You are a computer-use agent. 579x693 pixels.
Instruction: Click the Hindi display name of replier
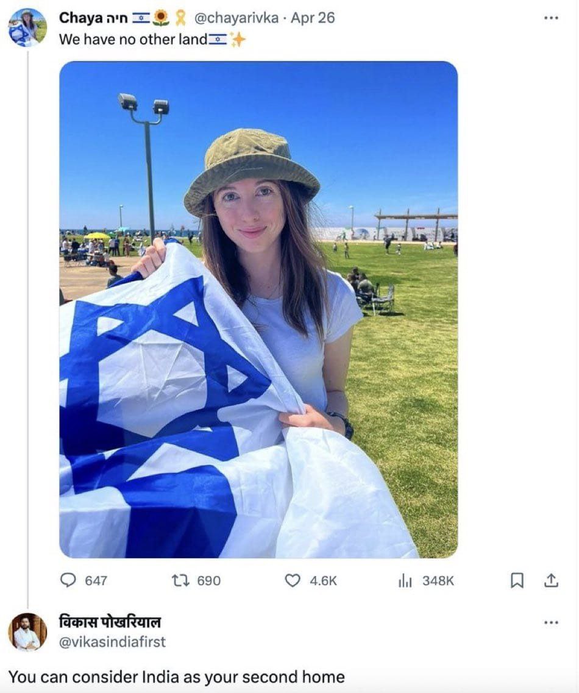pos(110,622)
